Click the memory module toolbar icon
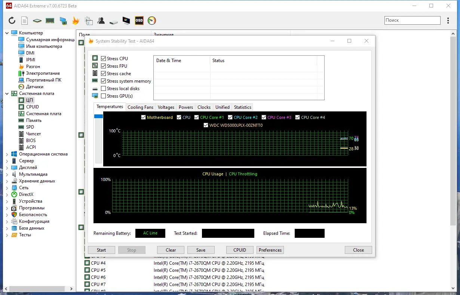The height and width of the screenshot is (295, 460). [x=50, y=21]
